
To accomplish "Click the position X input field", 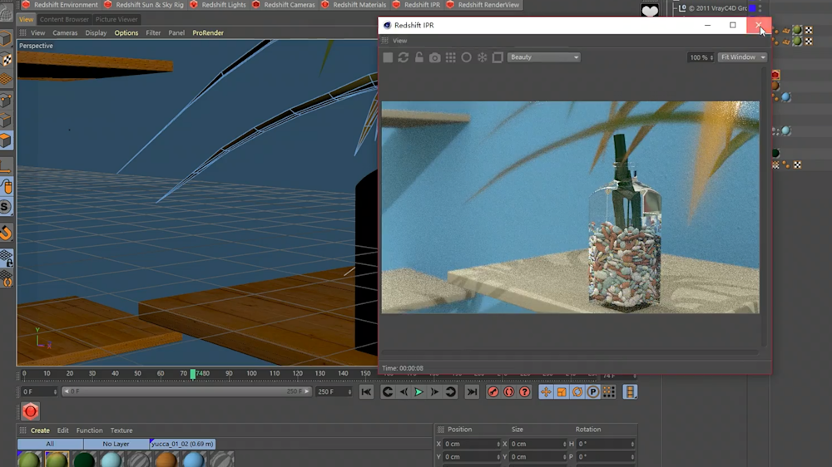I will [472, 444].
